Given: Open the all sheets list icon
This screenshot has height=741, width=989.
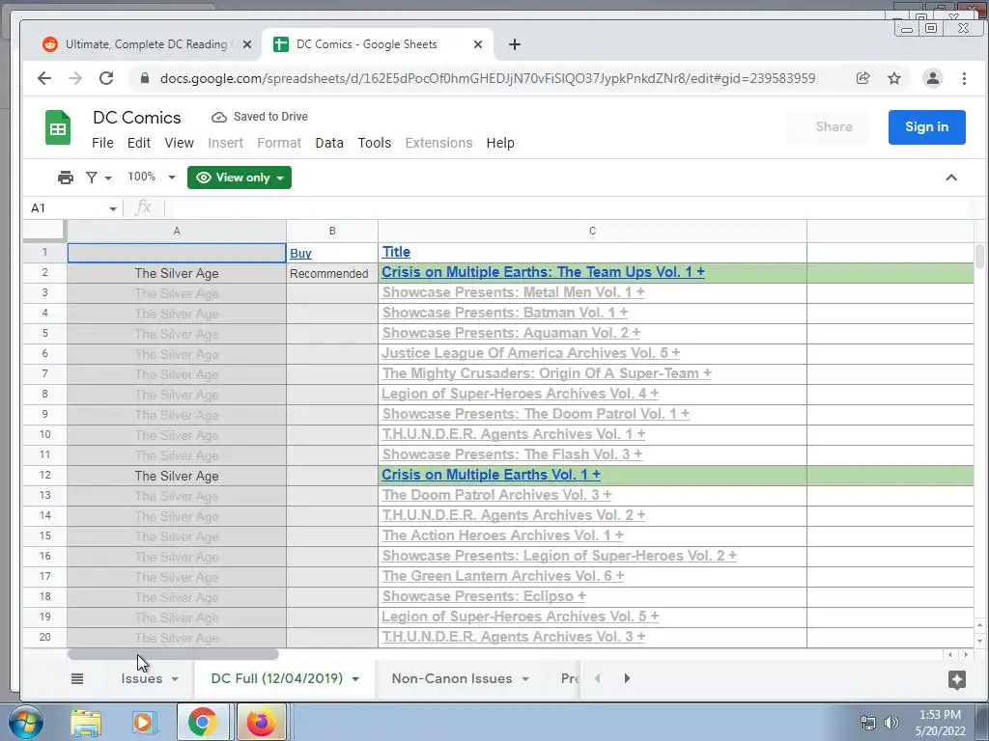Looking at the screenshot, I should pyautogui.click(x=77, y=678).
